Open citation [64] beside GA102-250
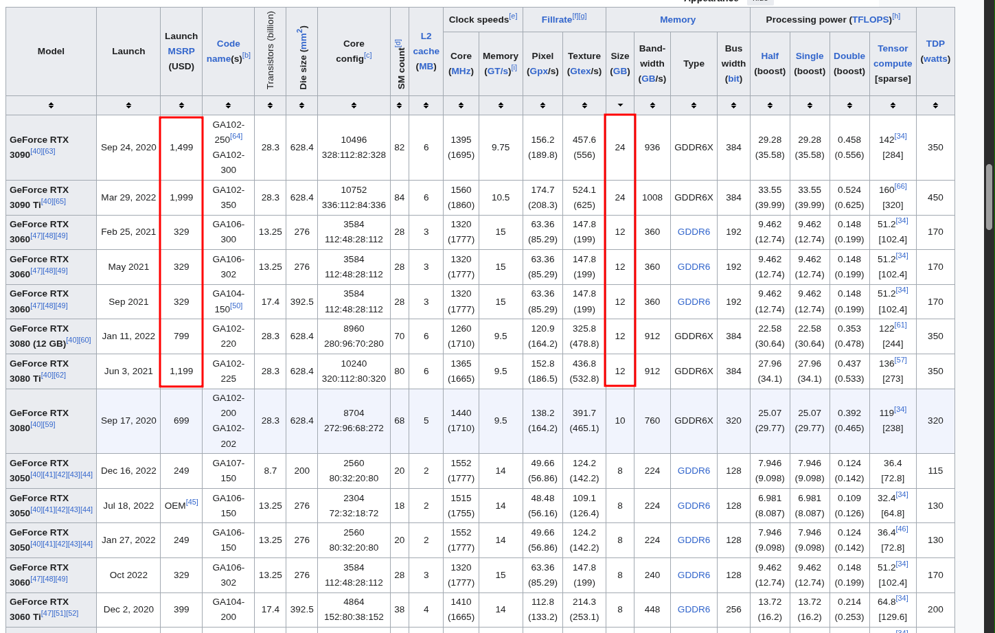This screenshot has height=633, width=995. [x=236, y=136]
